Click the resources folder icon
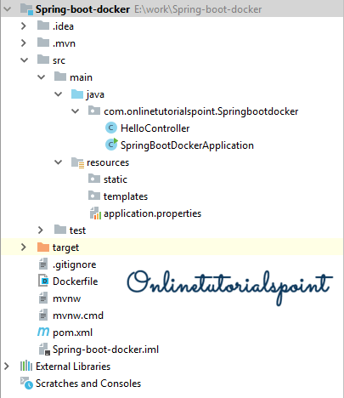Image resolution: width=344 pixels, height=398 pixels. (77, 162)
